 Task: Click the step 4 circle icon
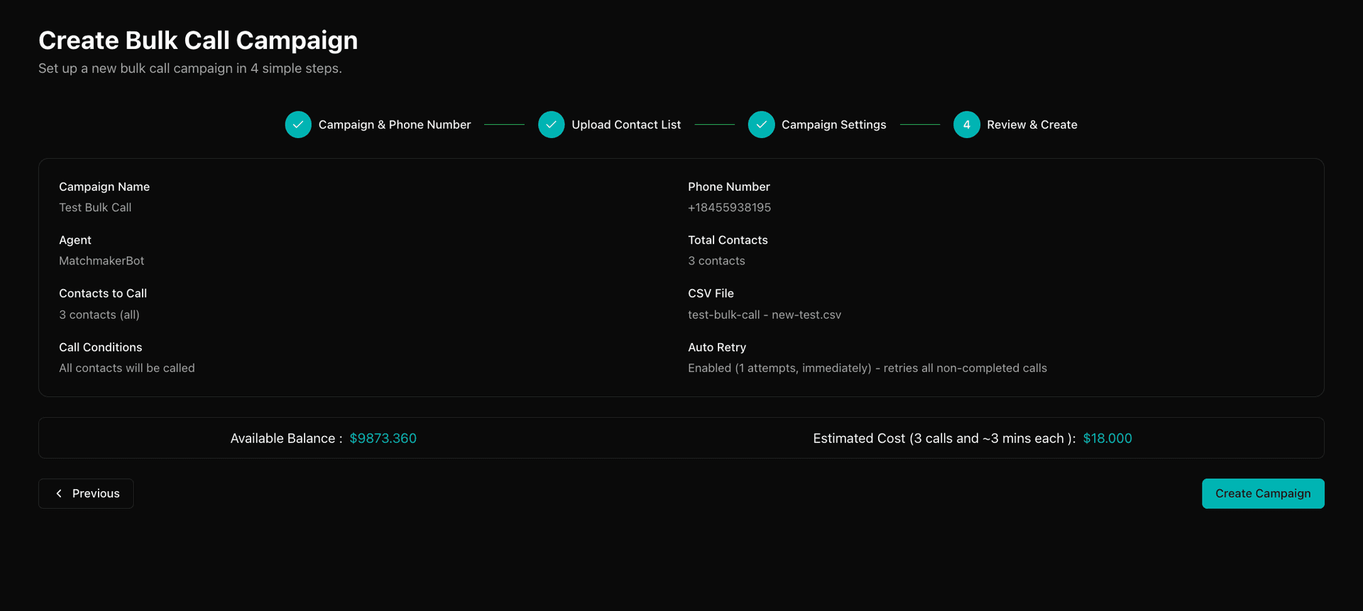click(966, 125)
